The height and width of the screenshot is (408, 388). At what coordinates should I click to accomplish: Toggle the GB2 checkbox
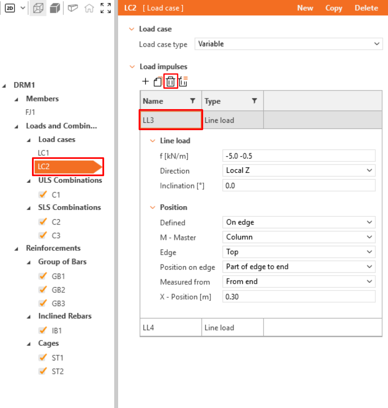pos(43,290)
